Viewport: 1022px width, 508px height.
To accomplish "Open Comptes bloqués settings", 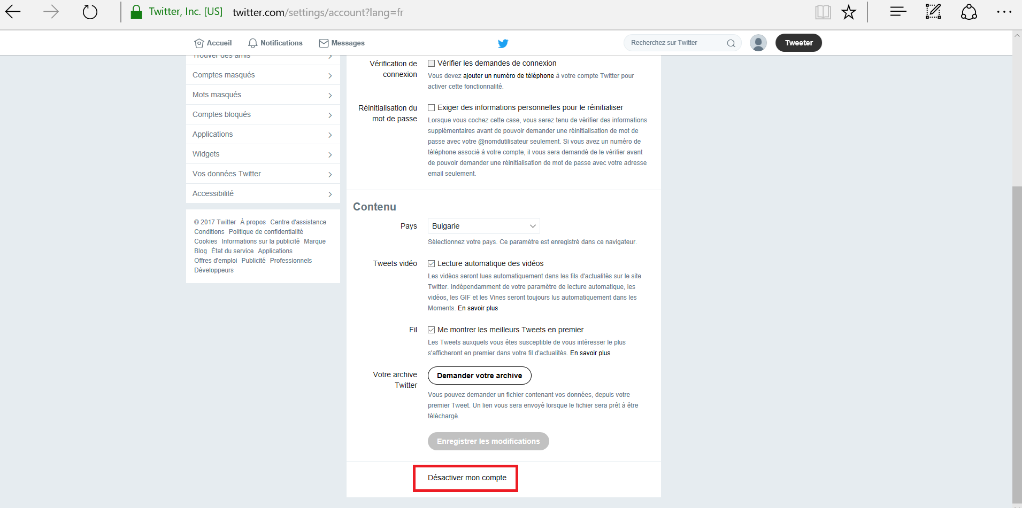I will pyautogui.click(x=263, y=114).
